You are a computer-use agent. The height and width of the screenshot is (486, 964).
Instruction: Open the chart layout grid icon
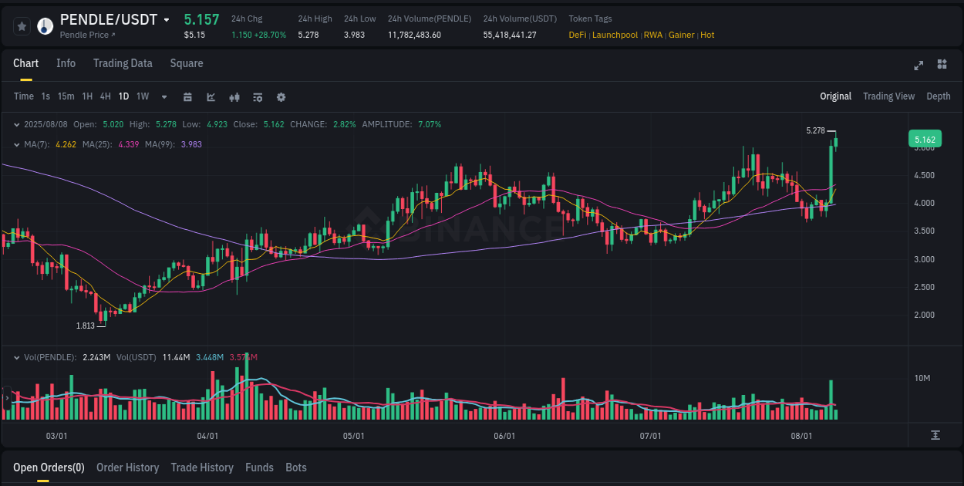click(x=942, y=66)
